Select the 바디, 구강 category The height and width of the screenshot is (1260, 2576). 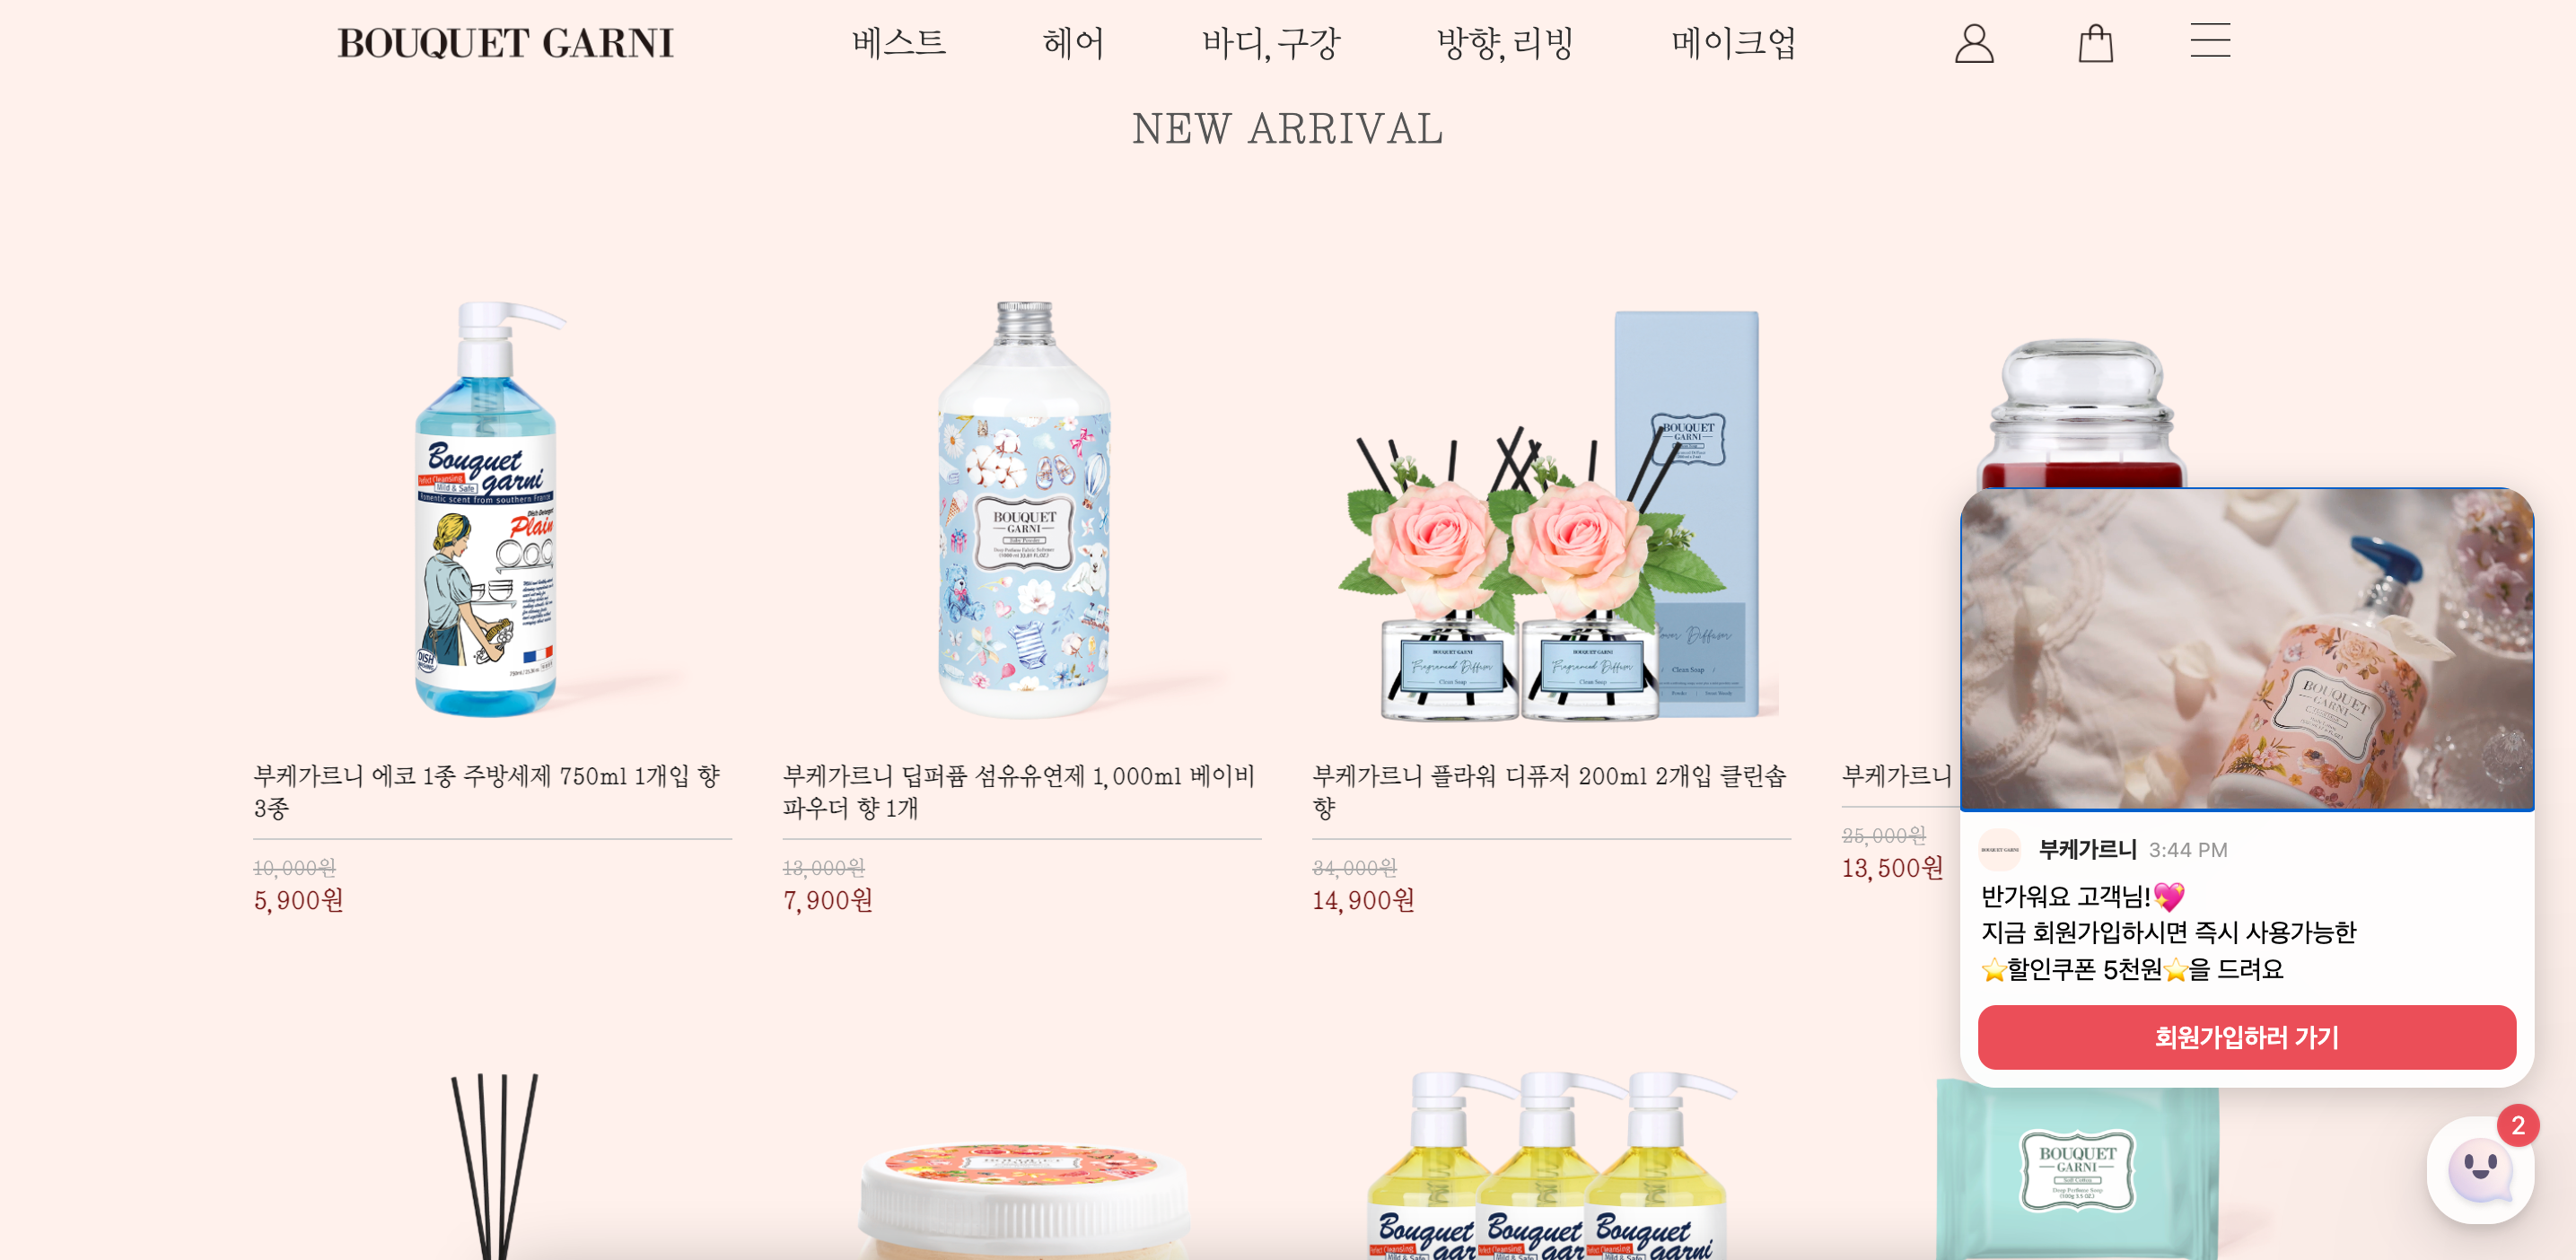(1270, 43)
